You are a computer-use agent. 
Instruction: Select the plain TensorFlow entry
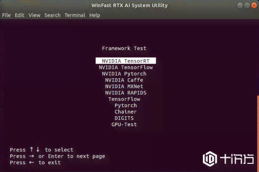pyautogui.click(x=124, y=99)
